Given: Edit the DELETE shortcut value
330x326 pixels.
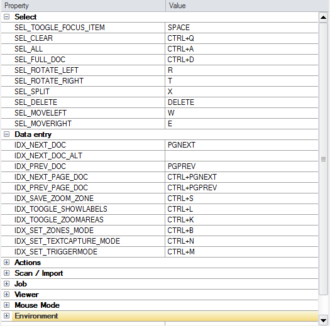Looking at the screenshot, I should pyautogui.click(x=241, y=102).
